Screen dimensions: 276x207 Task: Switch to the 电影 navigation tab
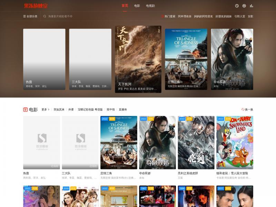pos(137,6)
